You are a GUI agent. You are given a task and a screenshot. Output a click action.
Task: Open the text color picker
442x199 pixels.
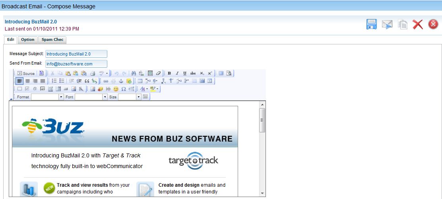click(x=143, y=89)
